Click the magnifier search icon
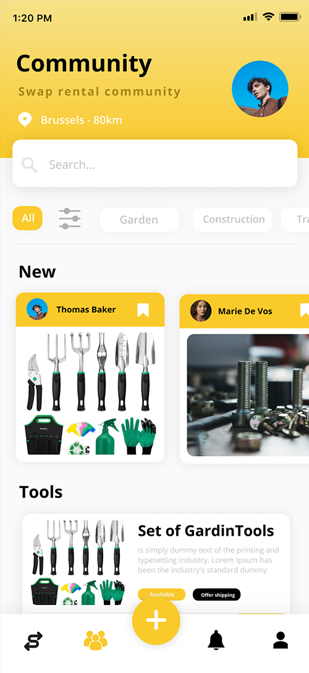 coord(30,165)
